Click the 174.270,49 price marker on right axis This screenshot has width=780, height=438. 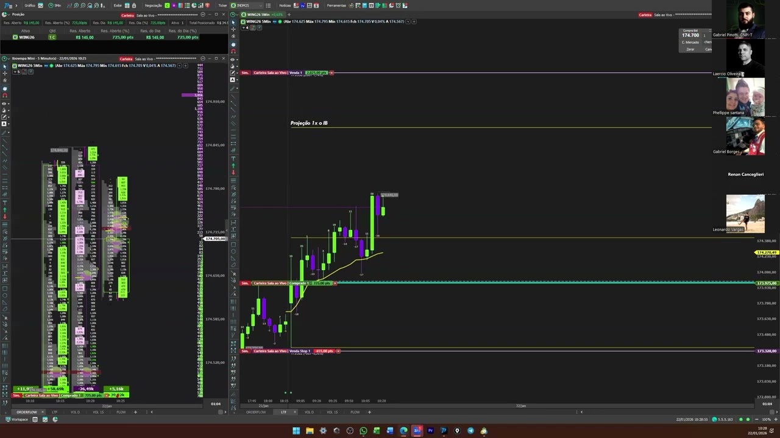point(767,252)
